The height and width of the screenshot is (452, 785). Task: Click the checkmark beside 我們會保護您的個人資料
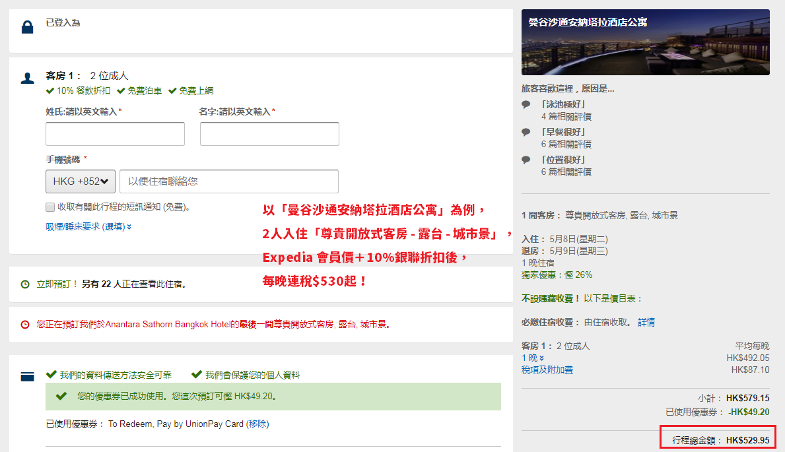pyautogui.click(x=197, y=374)
